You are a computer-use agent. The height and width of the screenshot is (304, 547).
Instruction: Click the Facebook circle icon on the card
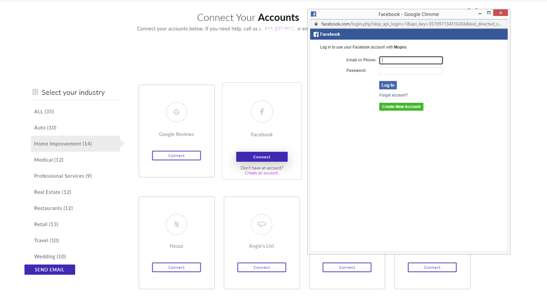click(x=261, y=112)
